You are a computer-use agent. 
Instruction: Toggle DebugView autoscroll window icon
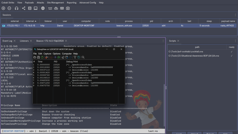pos(67,57)
